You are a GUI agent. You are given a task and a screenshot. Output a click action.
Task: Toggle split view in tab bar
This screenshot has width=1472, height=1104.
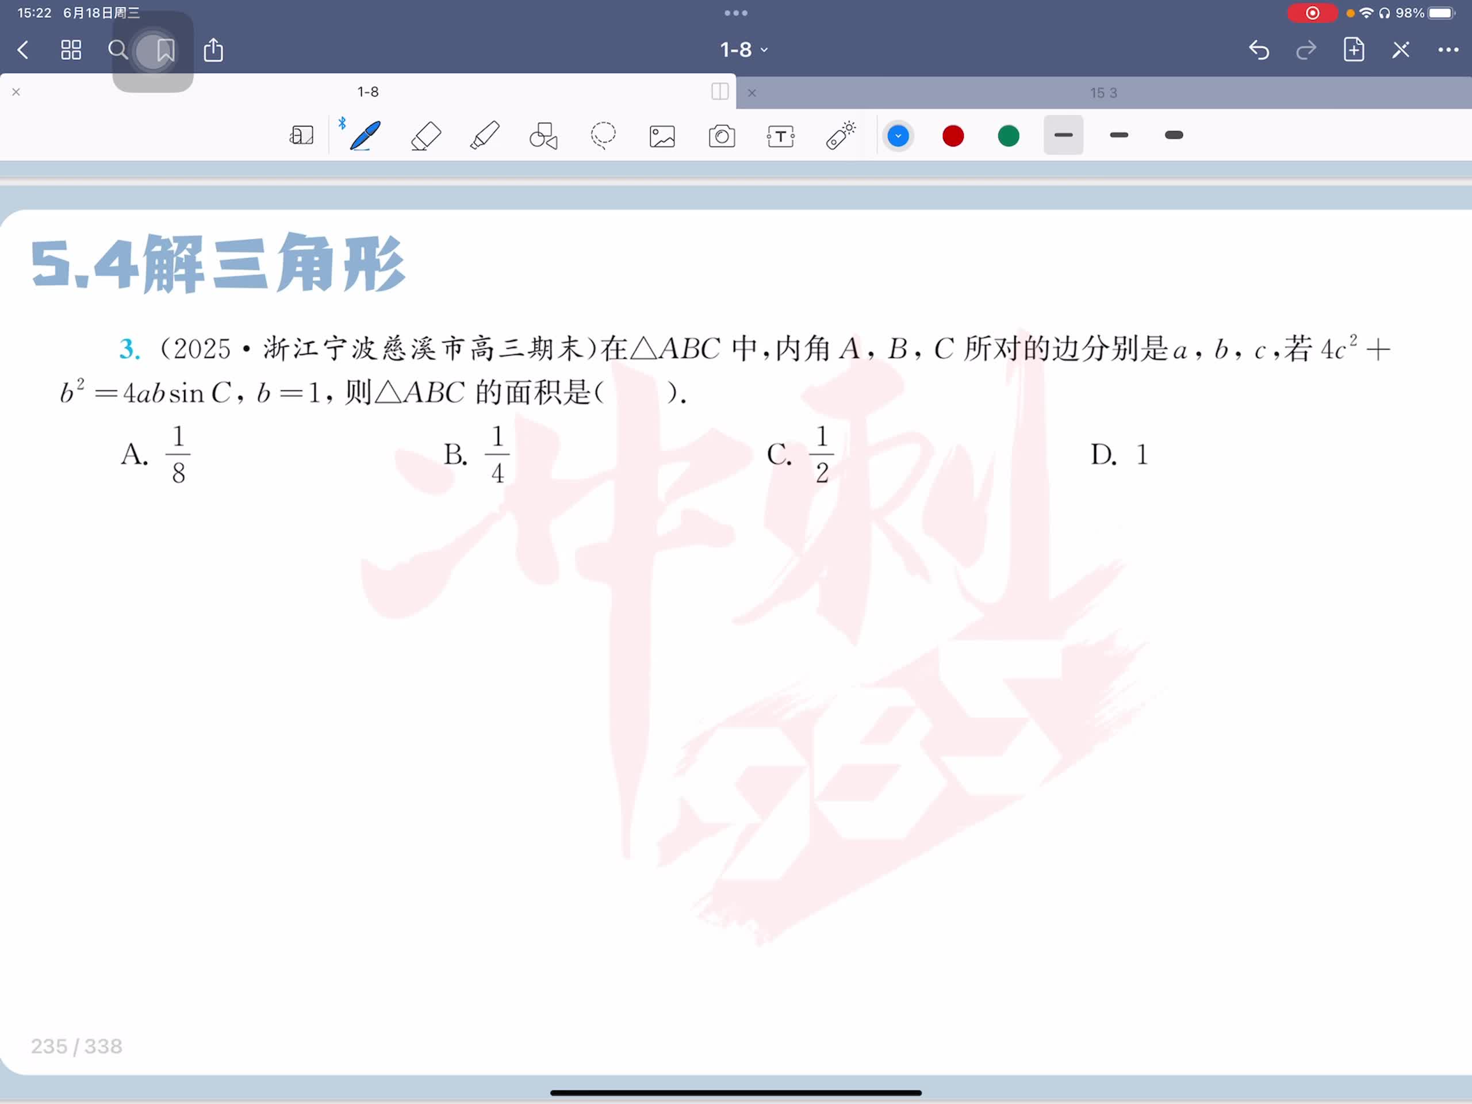click(719, 91)
